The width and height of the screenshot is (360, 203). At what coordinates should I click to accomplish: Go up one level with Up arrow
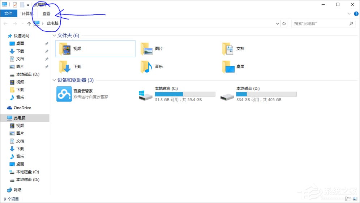coord(29,23)
